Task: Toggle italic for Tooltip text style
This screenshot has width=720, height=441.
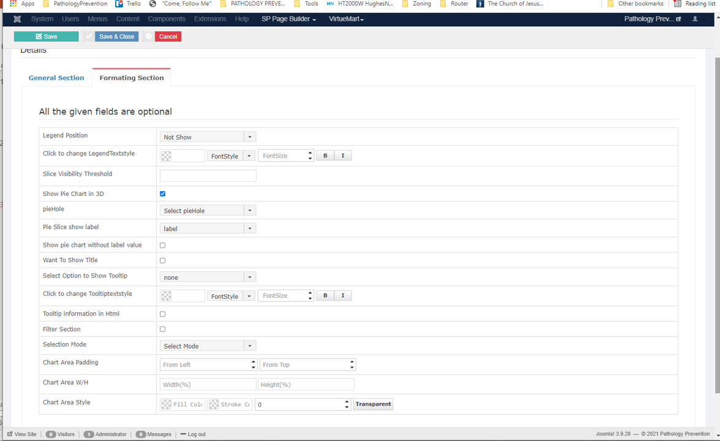Action: 343,296
